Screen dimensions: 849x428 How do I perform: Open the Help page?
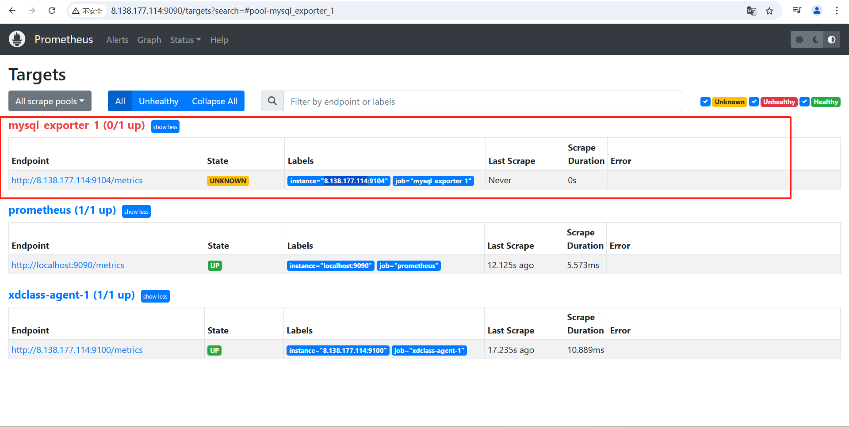(219, 40)
